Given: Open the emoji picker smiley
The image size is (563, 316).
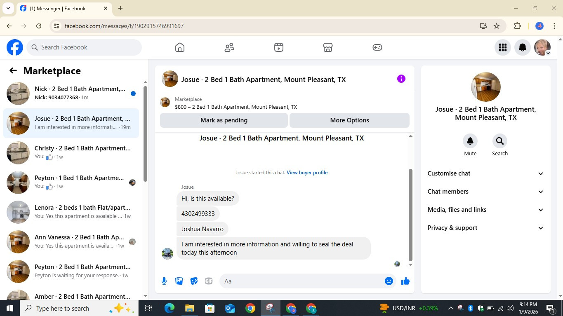Looking at the screenshot, I should point(389,281).
